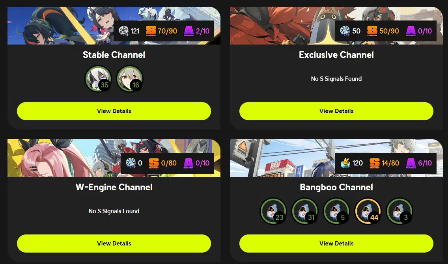Click the Stable Channel character avatar with 16
The height and width of the screenshot is (264, 448).
point(130,79)
